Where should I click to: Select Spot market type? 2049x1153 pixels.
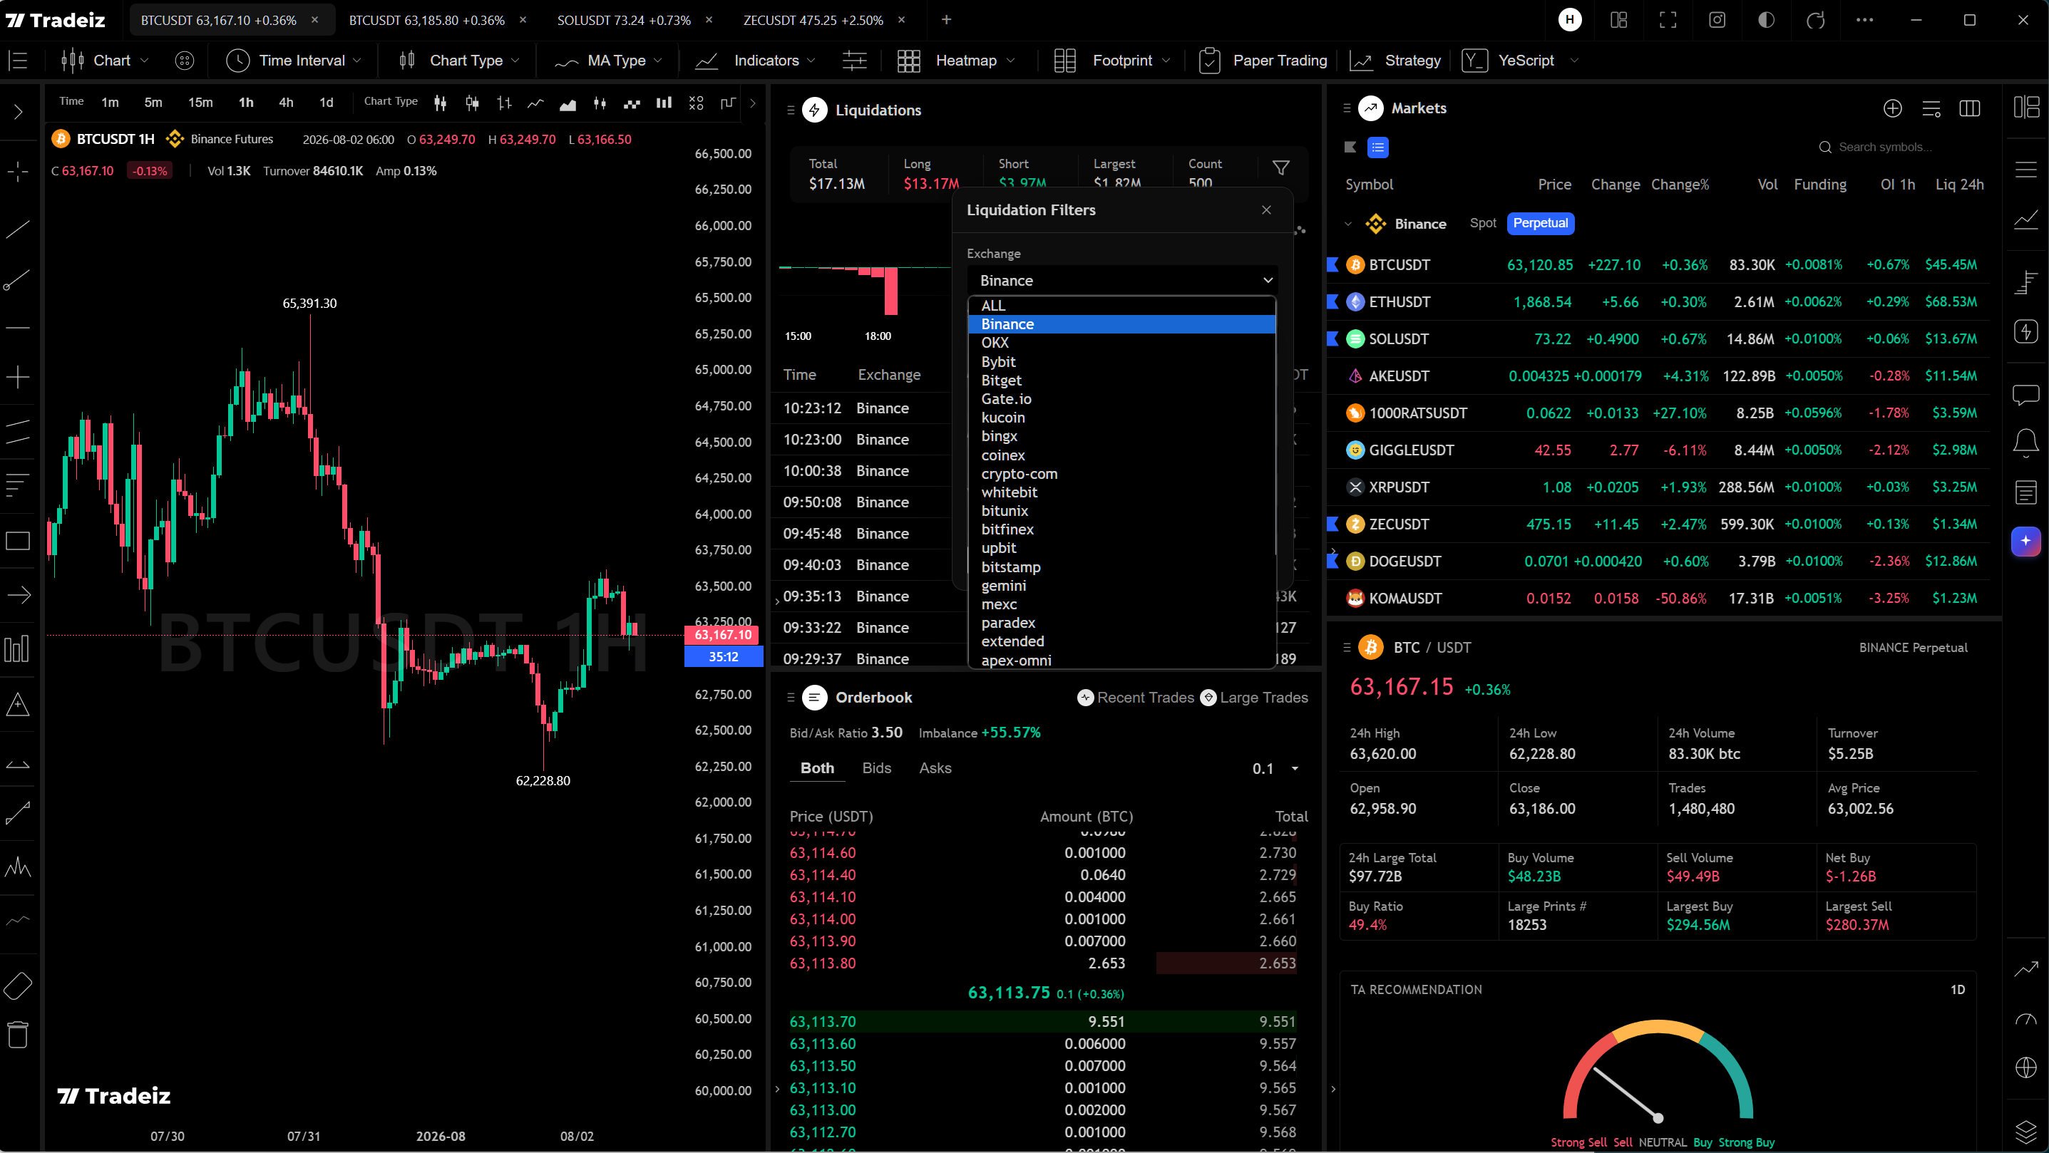click(1483, 224)
